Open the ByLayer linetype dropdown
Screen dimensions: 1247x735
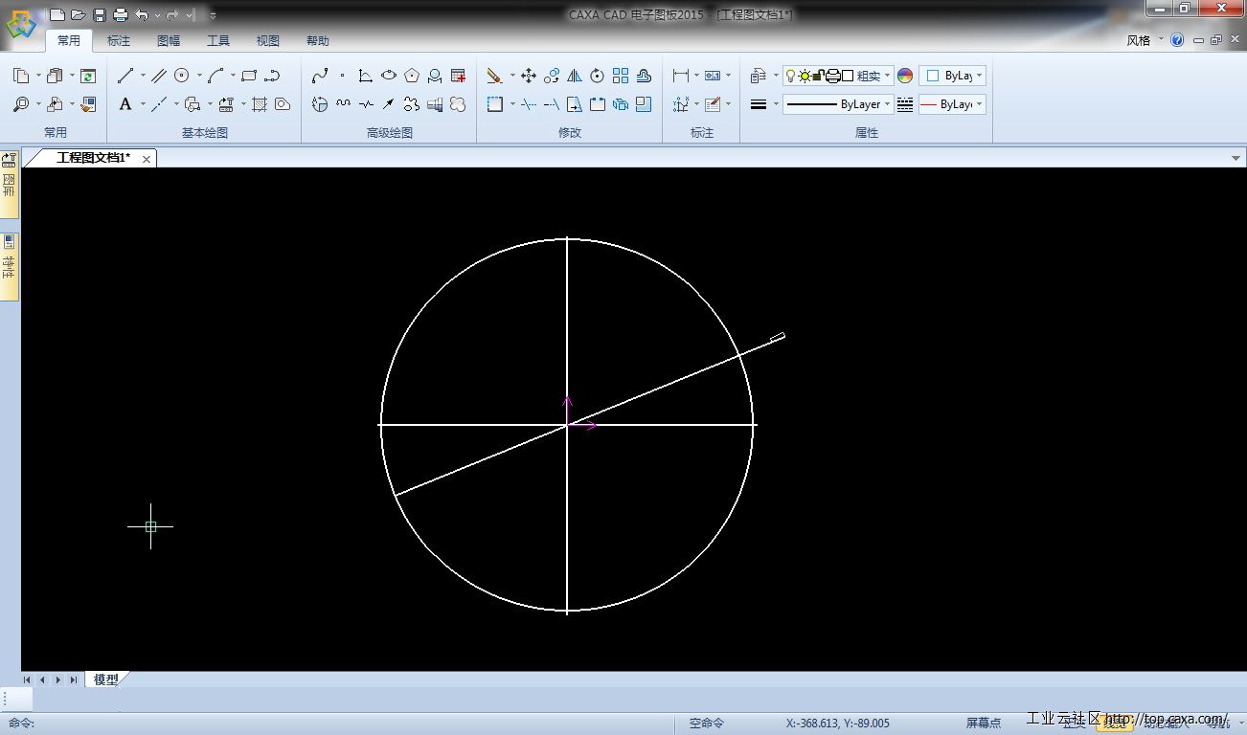point(888,104)
